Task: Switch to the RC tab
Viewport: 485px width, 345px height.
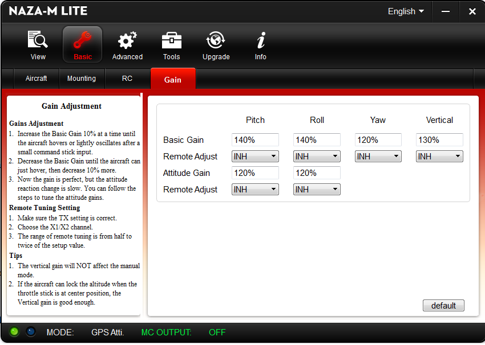Action: pyautogui.click(x=127, y=79)
